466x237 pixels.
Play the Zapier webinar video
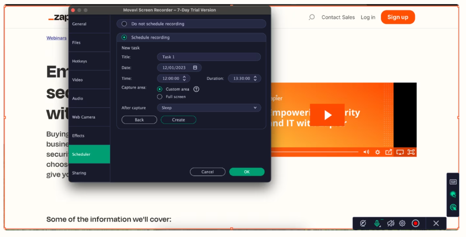(x=327, y=115)
